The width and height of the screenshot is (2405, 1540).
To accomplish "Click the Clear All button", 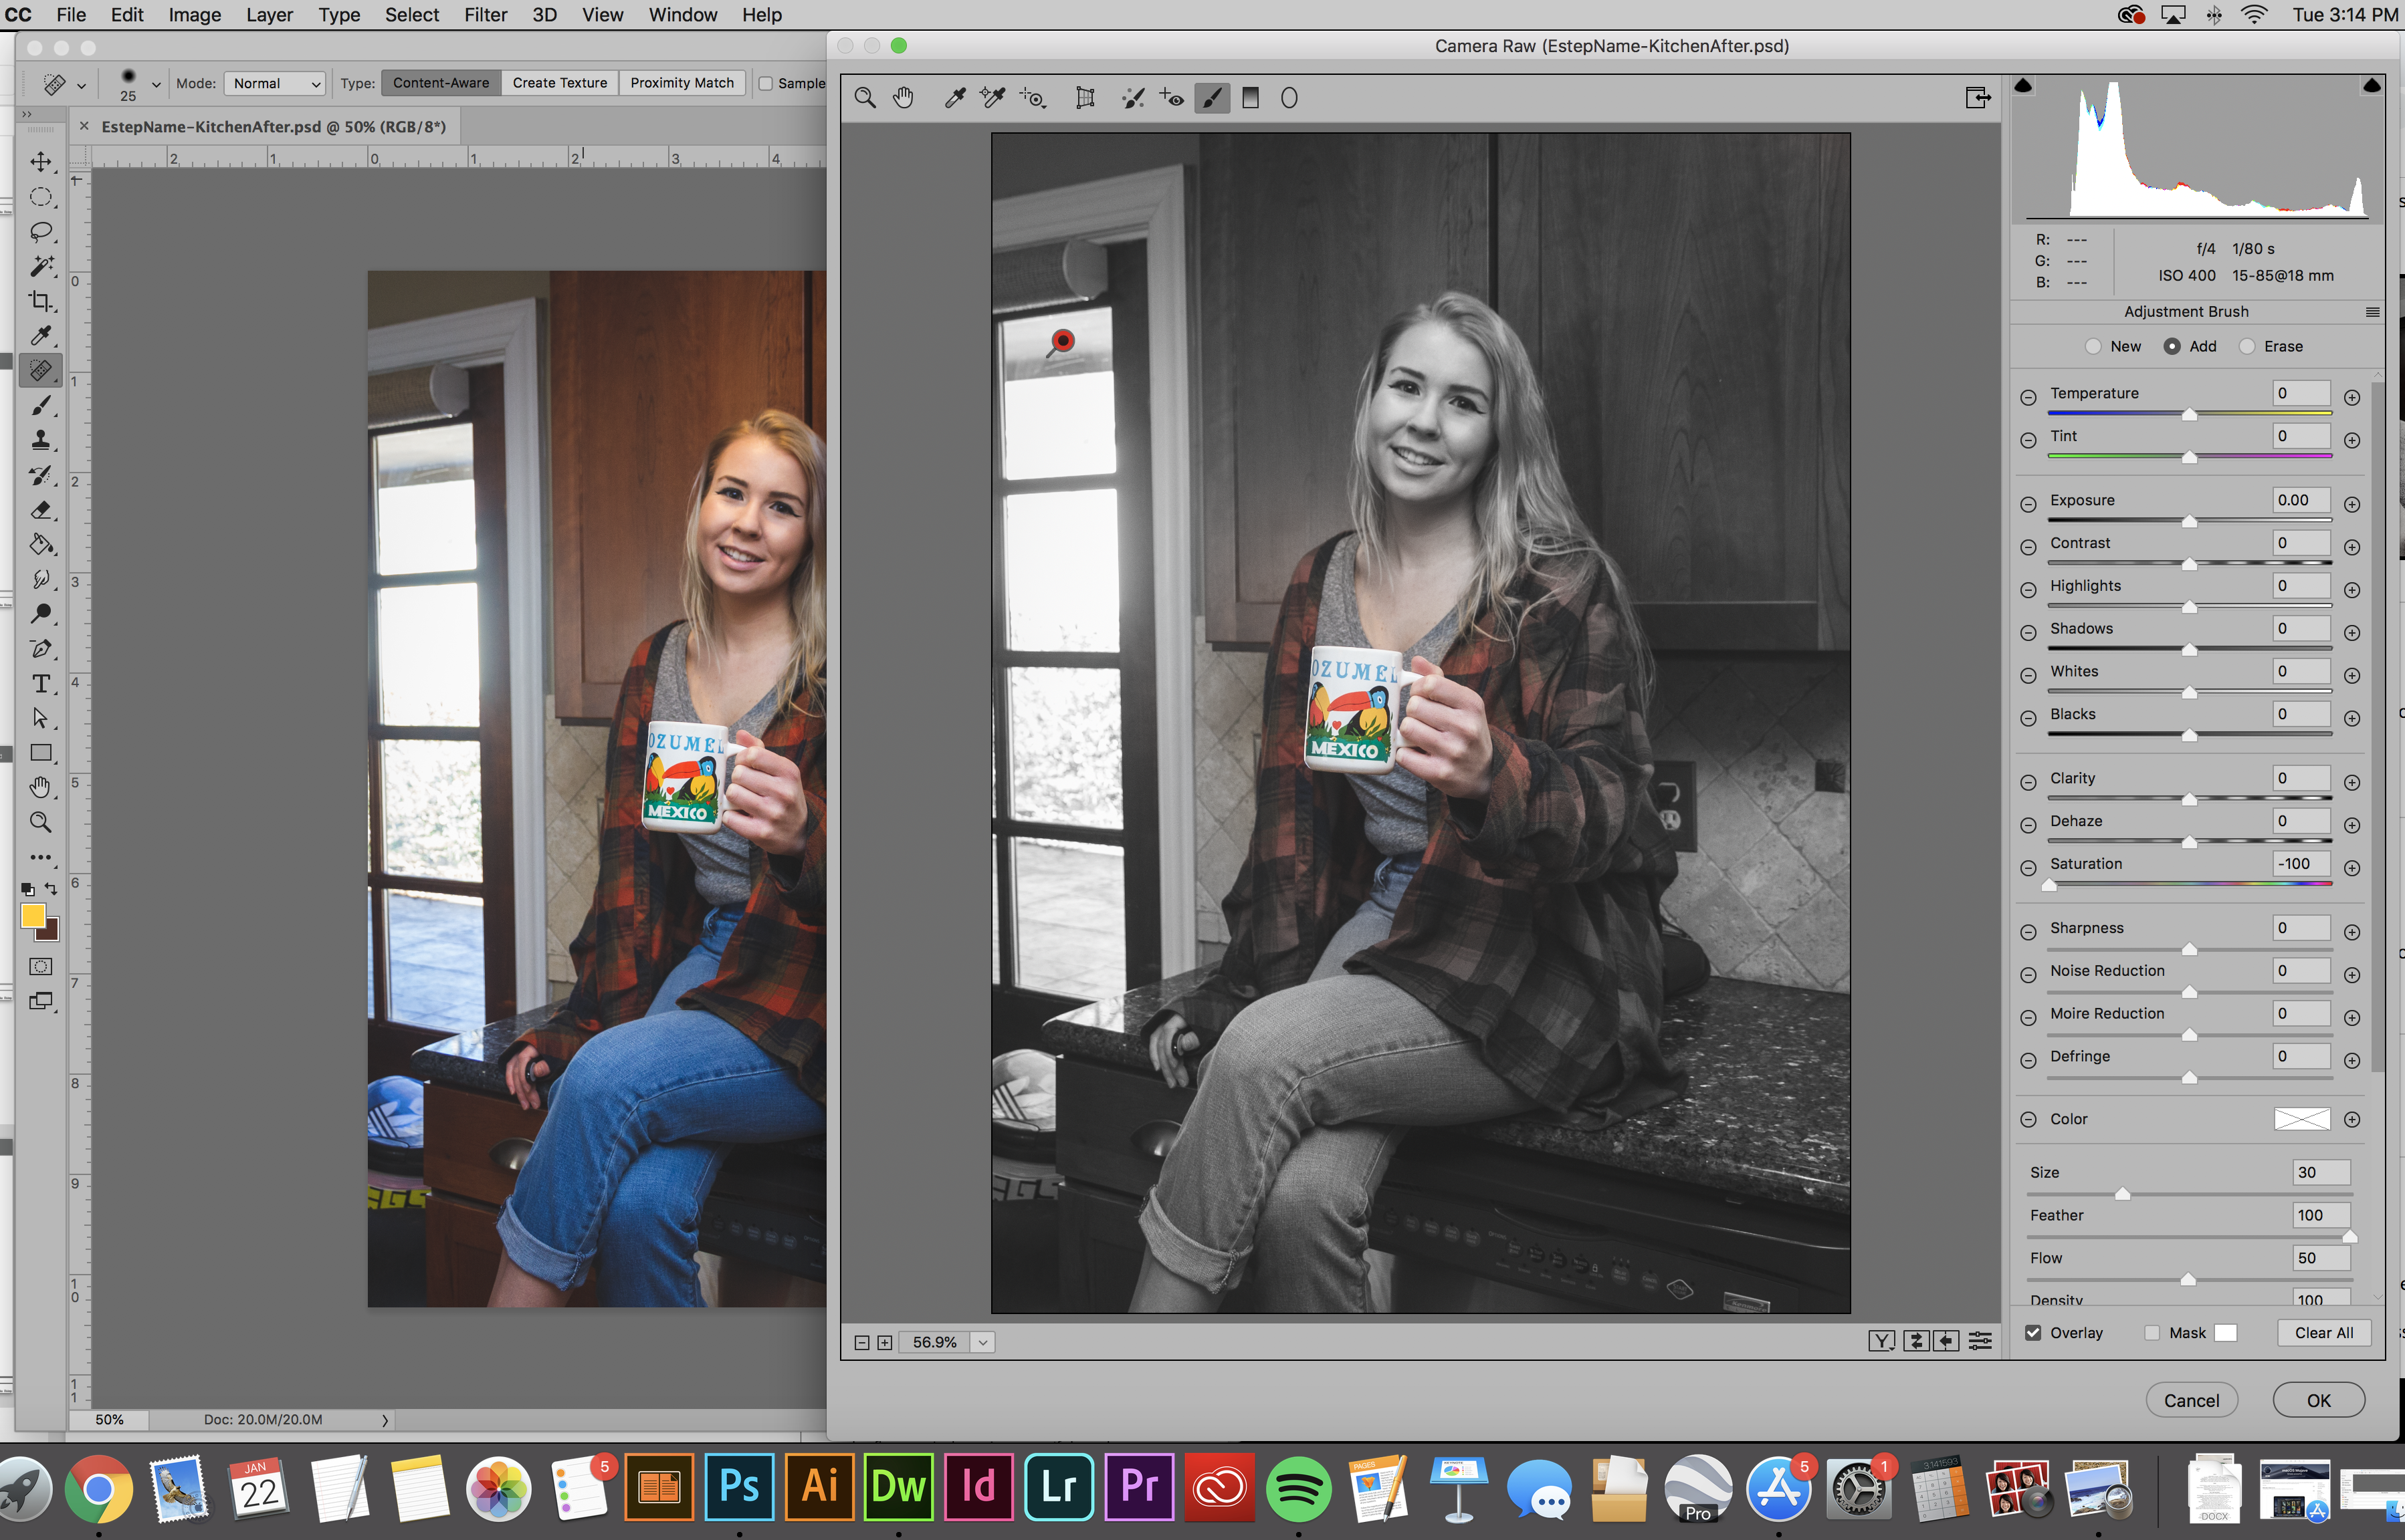I will [x=2323, y=1333].
